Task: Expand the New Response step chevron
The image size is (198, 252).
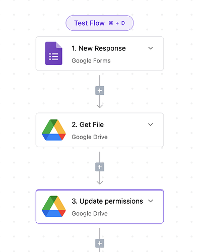Action: tap(151, 48)
